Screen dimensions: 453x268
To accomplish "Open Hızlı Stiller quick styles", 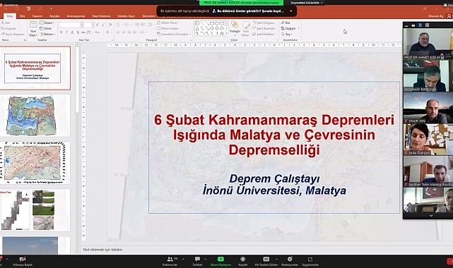I will pyautogui.click(x=245, y=29).
